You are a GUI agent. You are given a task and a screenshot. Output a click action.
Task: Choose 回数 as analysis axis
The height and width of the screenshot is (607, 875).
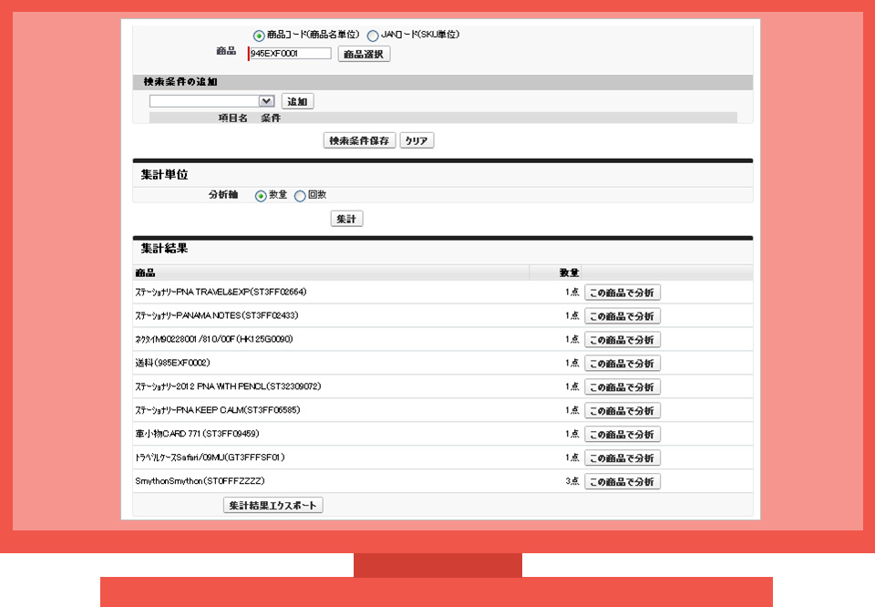pyautogui.click(x=300, y=195)
